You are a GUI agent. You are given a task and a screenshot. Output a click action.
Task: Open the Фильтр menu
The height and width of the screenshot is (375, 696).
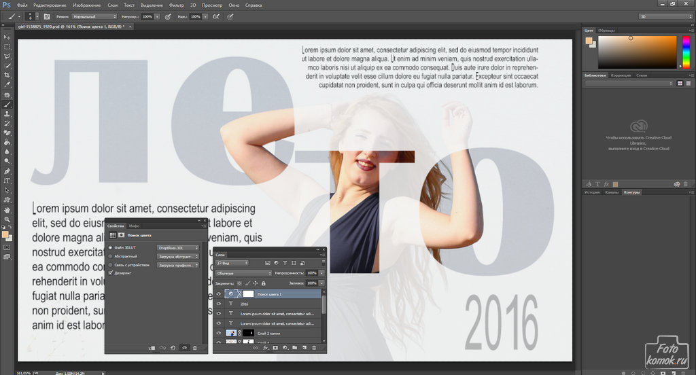click(176, 5)
